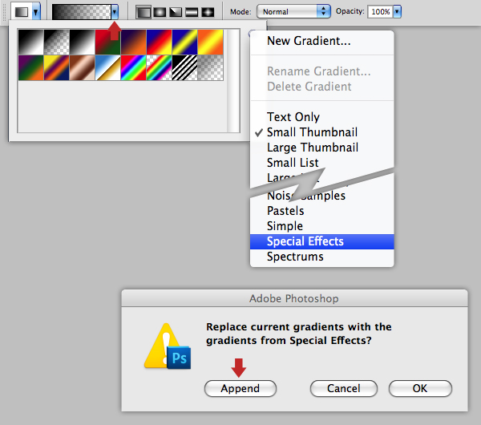Image resolution: width=481 pixels, height=425 pixels.
Task: Click the gradient preview bar in options bar
Action: [x=81, y=12]
